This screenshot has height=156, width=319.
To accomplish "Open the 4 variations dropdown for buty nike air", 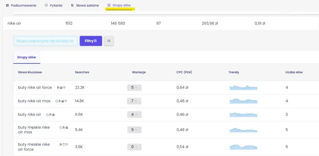I will click(134, 115).
